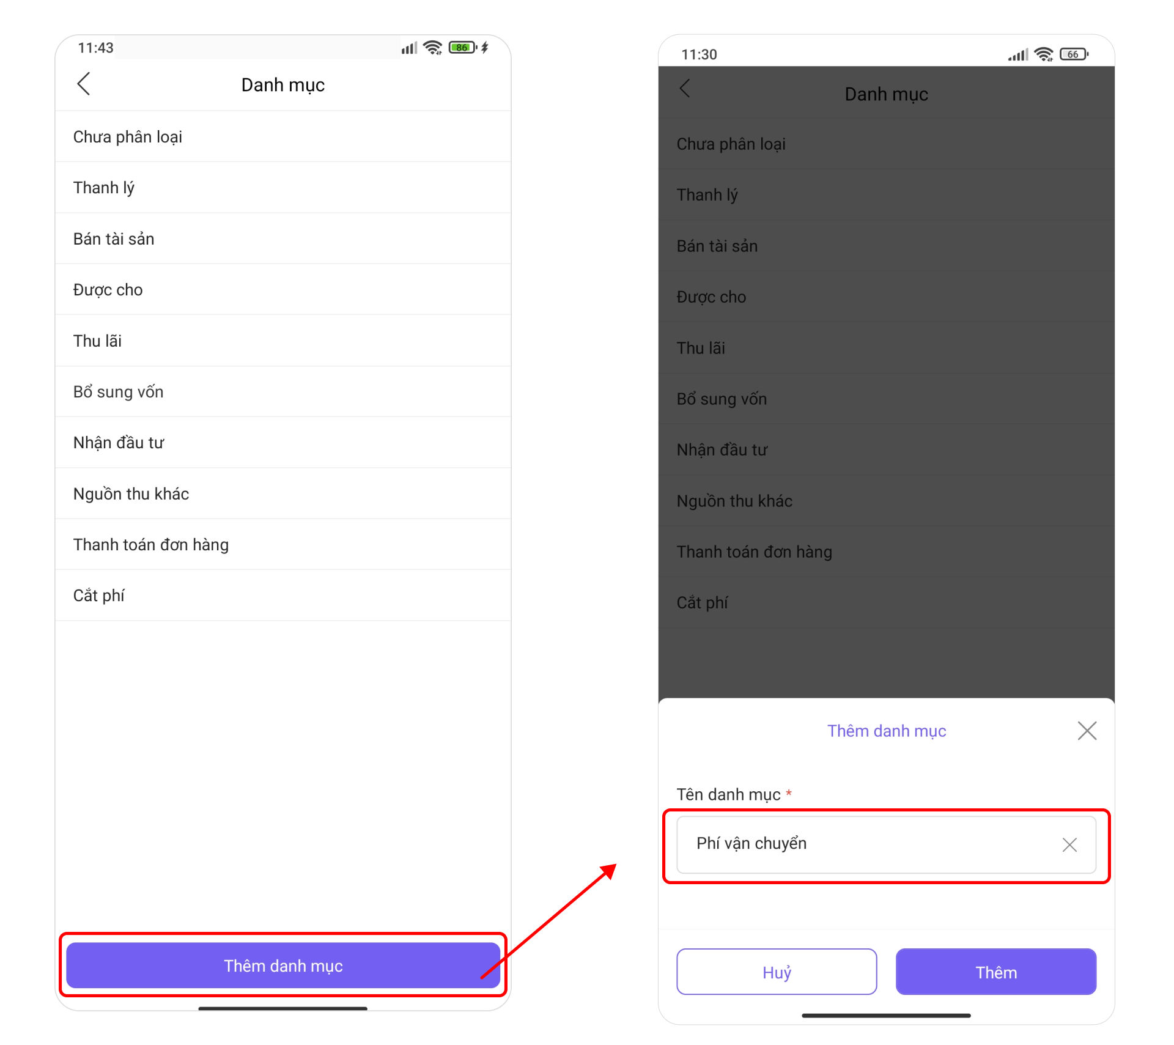This screenshot has height=1045, width=1174.
Task: Select the Được cho category on left
Action: tap(283, 289)
